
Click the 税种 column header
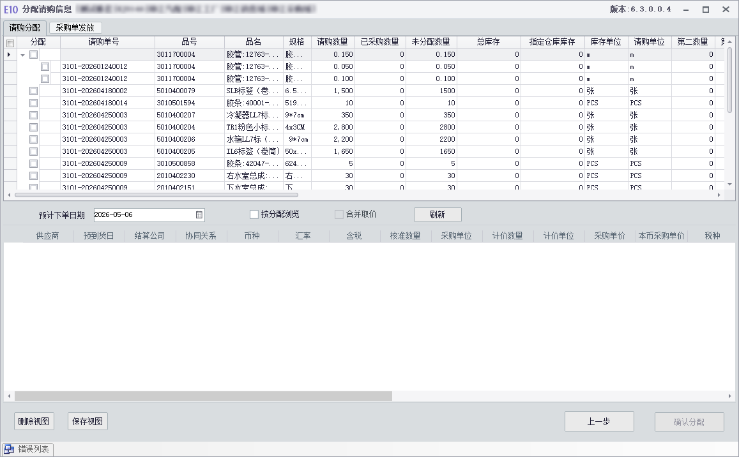tap(712, 236)
